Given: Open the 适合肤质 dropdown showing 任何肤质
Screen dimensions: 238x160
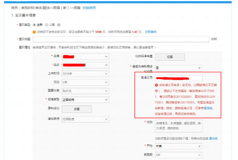Looking at the screenshot, I should click(x=85, y=118).
